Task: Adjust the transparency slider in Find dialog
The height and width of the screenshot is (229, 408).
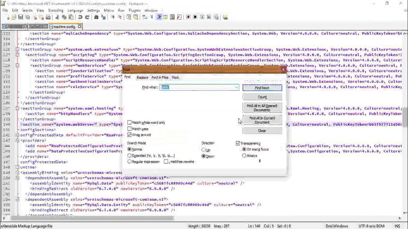Action: (x=260, y=161)
